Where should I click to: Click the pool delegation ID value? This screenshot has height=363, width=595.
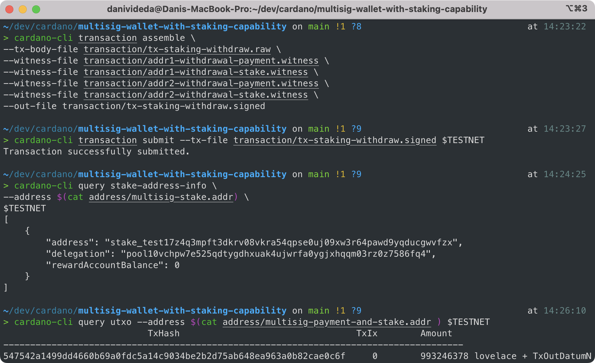pyautogui.click(x=276, y=254)
